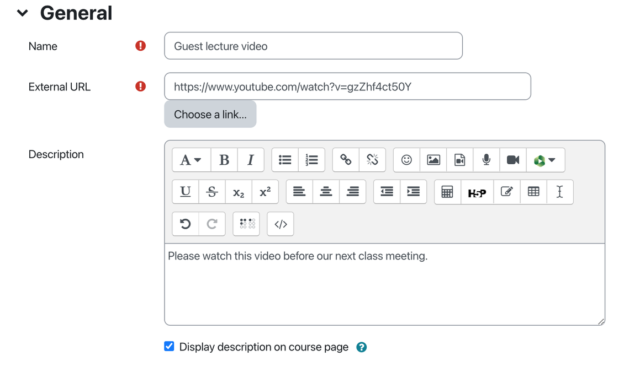Image resolution: width=624 pixels, height=367 pixels.
Task: Open the emoji picker
Action: pyautogui.click(x=406, y=160)
